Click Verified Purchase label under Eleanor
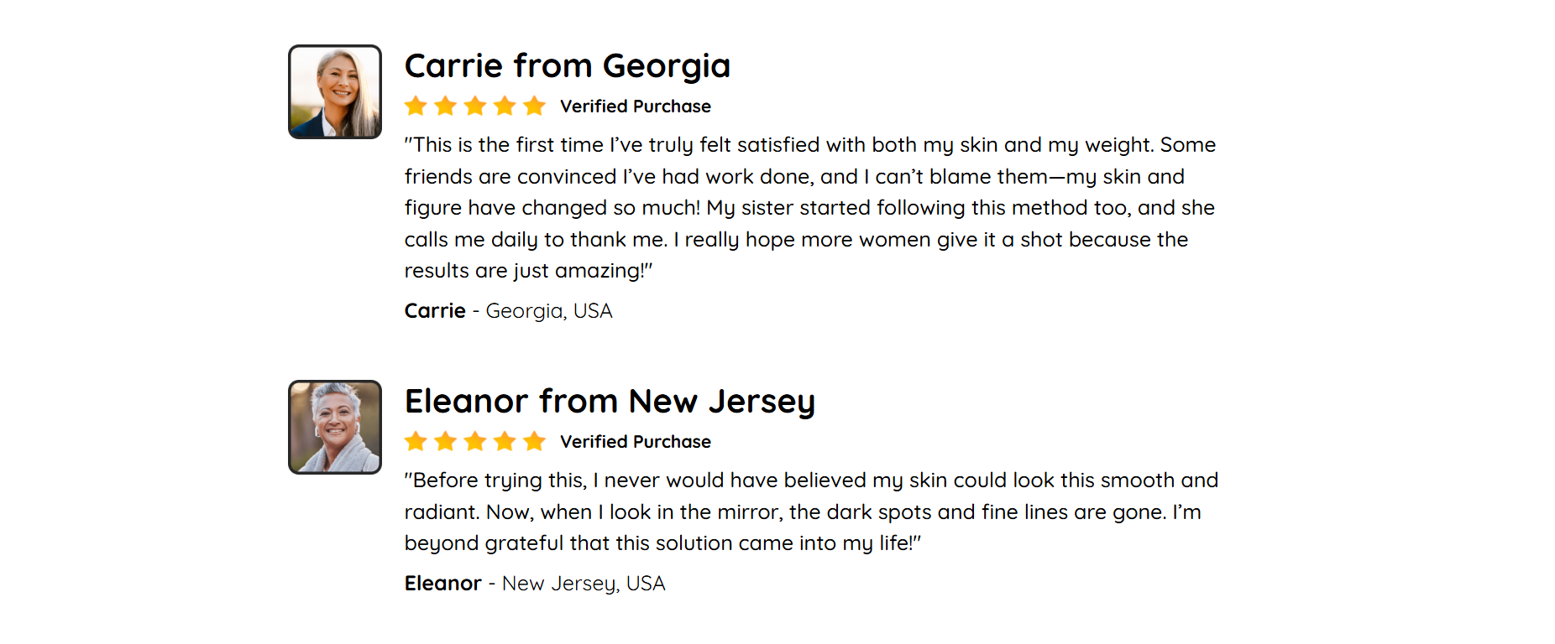1555x644 pixels. pyautogui.click(x=636, y=442)
